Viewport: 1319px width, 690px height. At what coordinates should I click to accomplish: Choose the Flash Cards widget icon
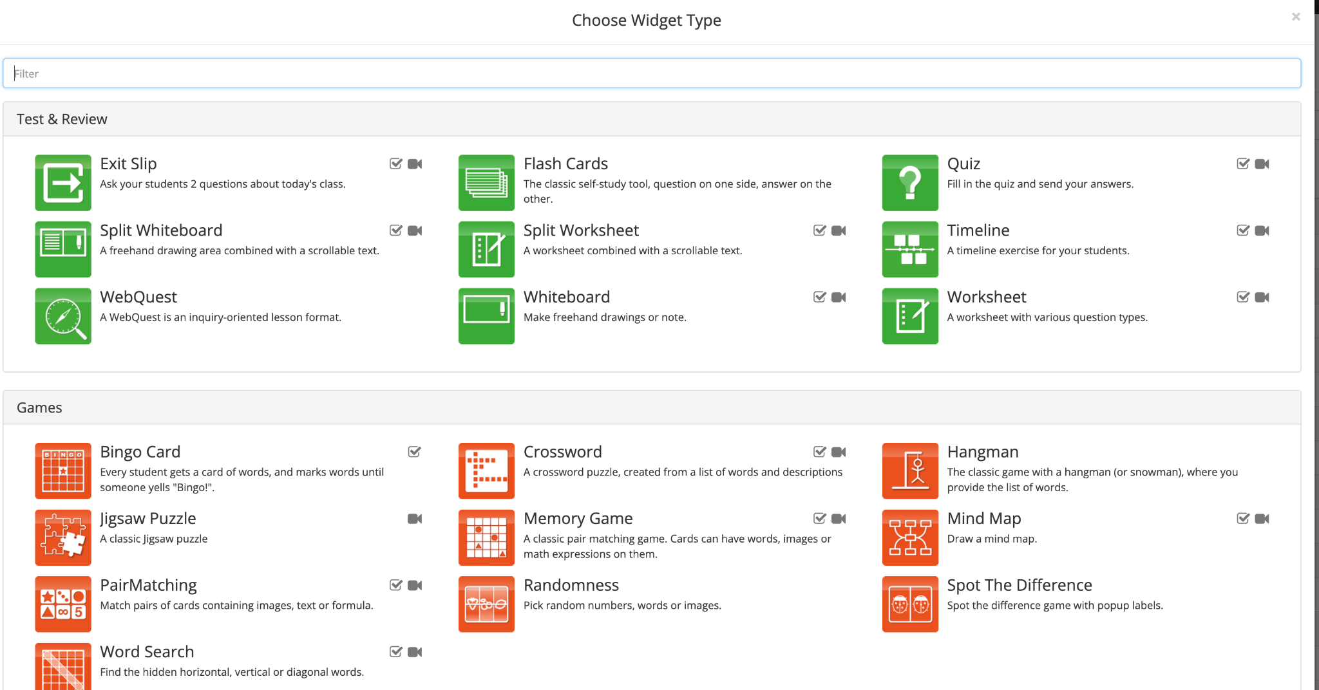coord(486,183)
